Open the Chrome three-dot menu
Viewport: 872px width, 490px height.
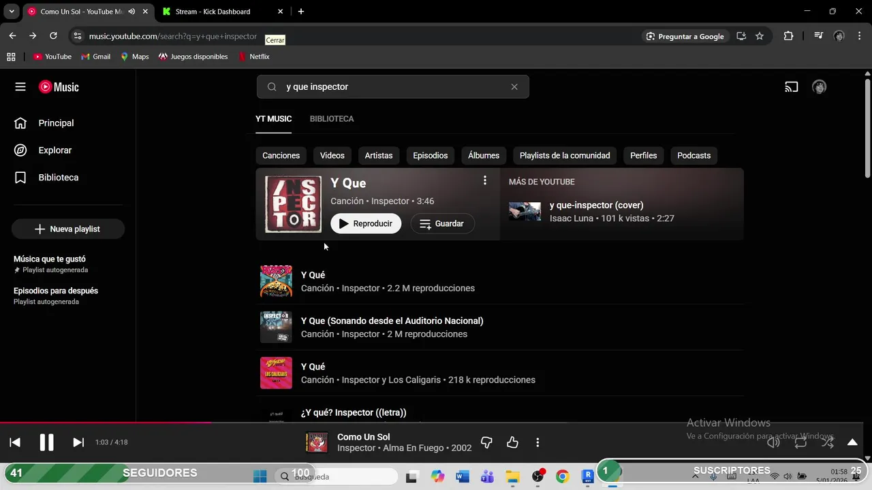859,36
